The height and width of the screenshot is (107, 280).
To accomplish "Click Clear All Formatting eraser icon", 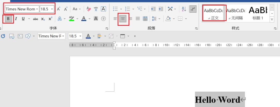I will (89, 9).
